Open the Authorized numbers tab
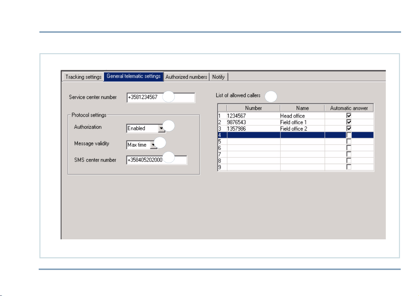 tap(186, 77)
